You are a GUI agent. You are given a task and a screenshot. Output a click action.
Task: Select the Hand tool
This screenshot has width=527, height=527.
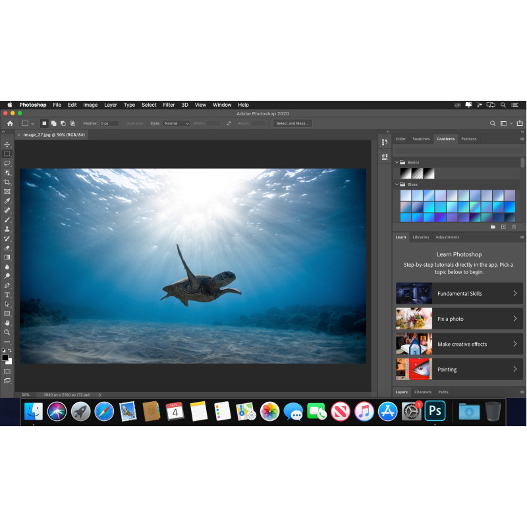click(x=7, y=323)
